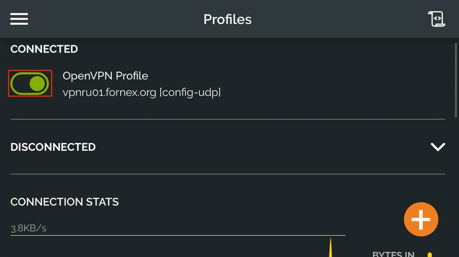Click the divider line below connected profile
This screenshot has height=257, width=459.
(x=228, y=119)
